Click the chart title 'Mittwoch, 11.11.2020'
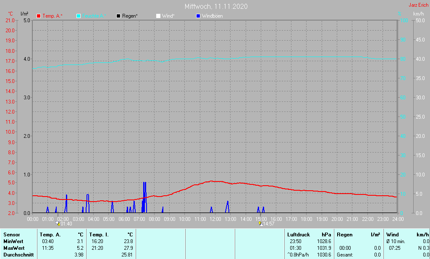This screenshot has height=259, width=430. (216, 6)
